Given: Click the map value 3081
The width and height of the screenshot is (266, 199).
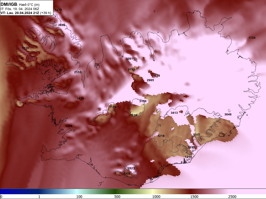Looking at the screenshot, I should (129, 59).
